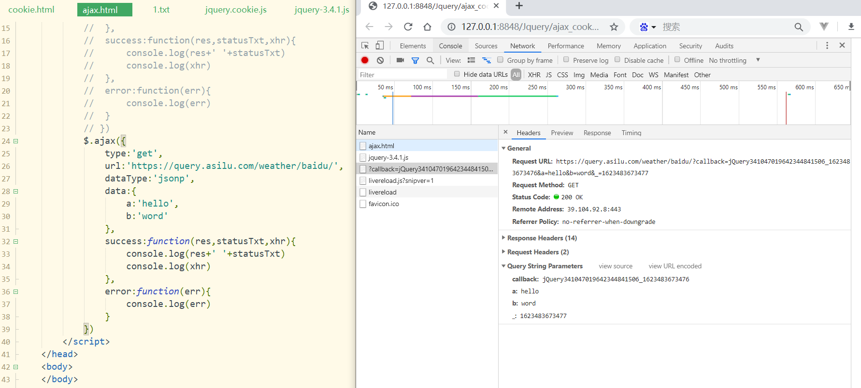Open DevTools more options menu
Viewport: 861px width, 388px height.
(827, 45)
